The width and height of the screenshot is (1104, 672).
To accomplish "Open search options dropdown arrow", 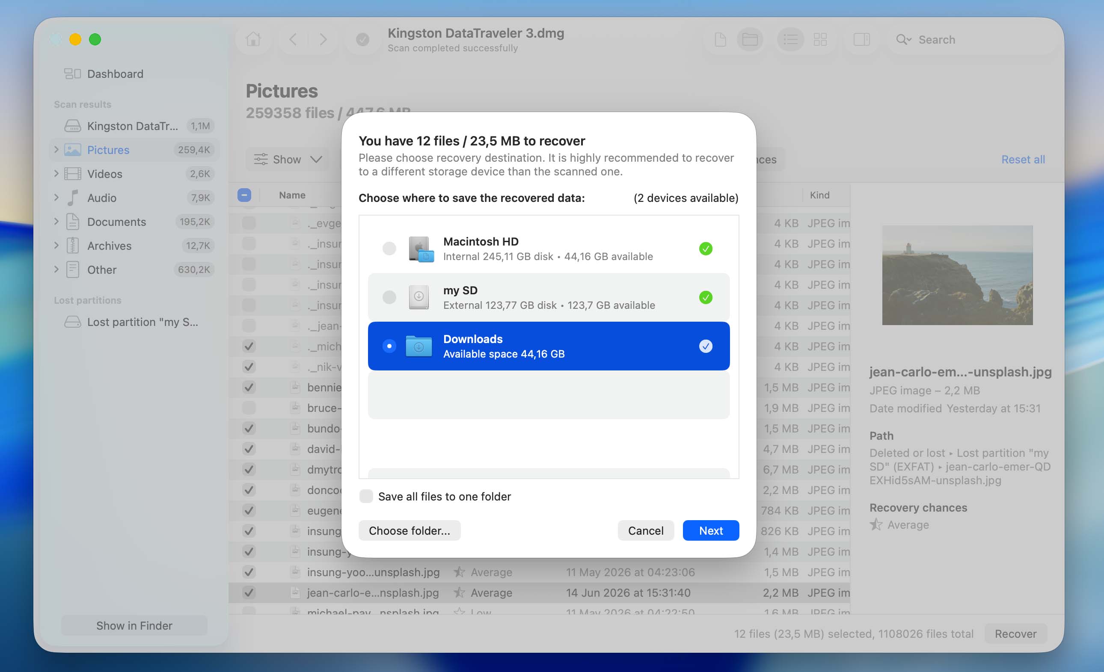I will [x=910, y=39].
